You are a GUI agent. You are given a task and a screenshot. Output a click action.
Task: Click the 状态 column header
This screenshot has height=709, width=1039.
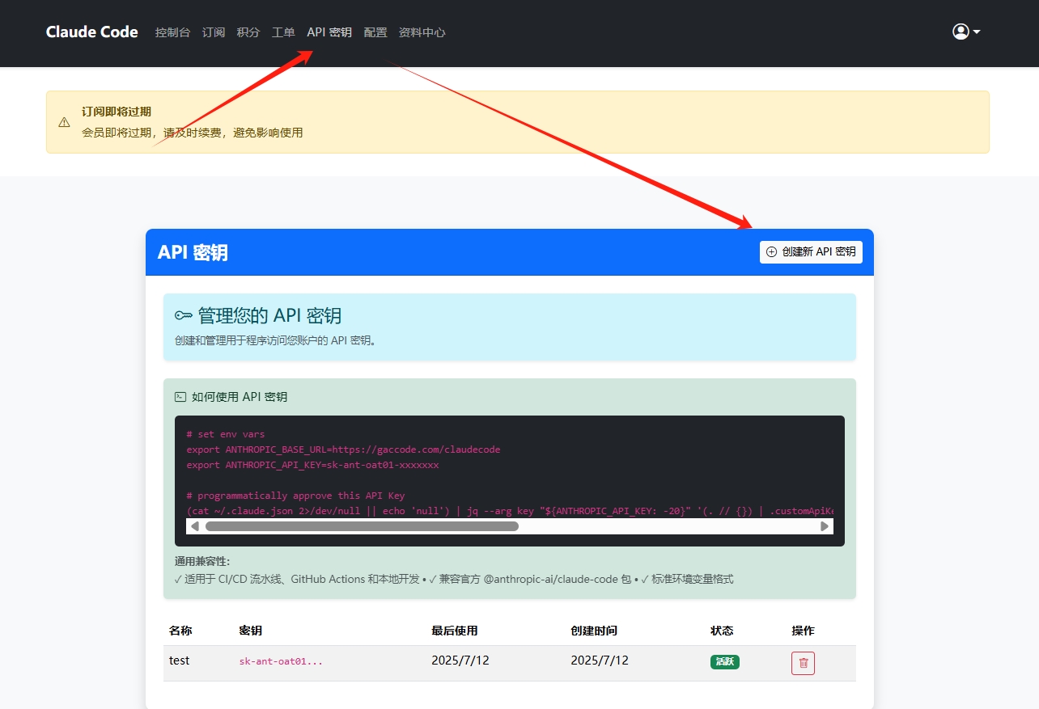point(722,631)
